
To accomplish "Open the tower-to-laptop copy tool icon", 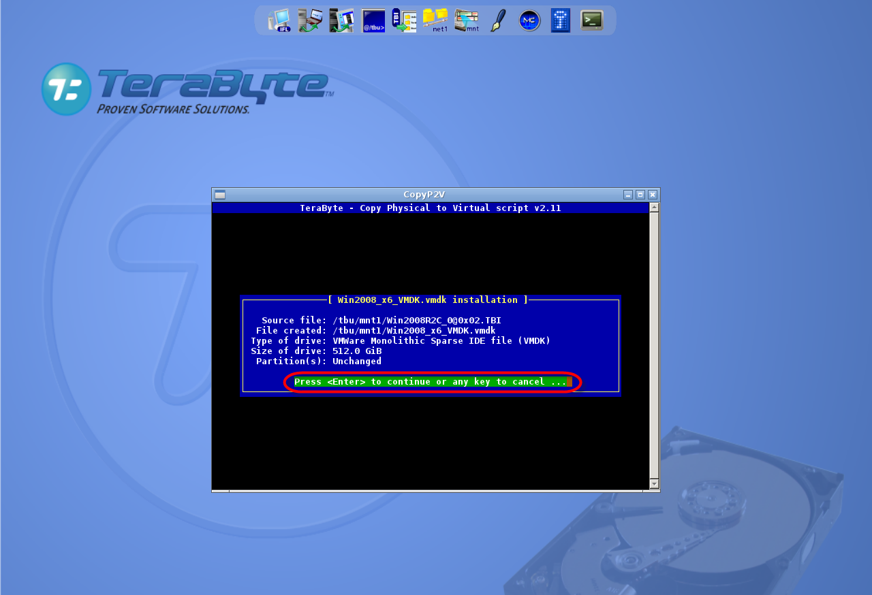I will (310, 20).
